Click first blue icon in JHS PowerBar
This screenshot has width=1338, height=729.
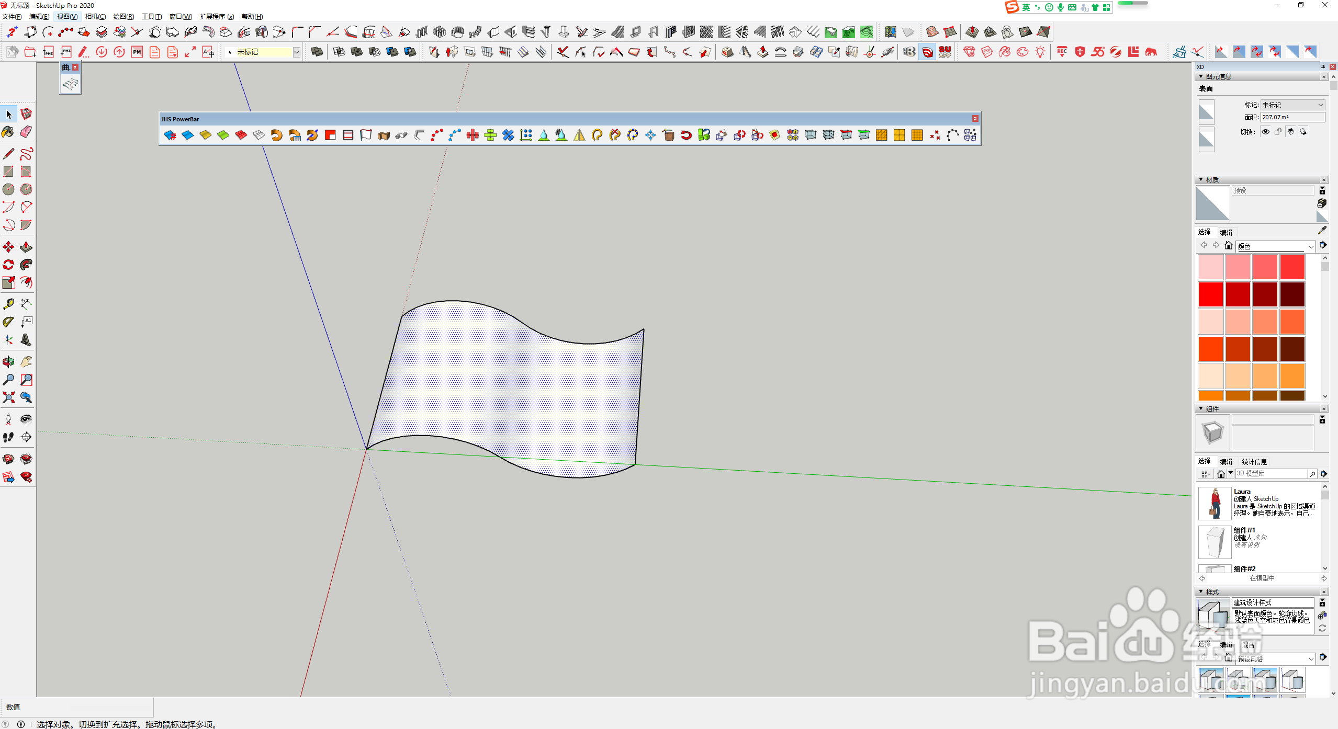click(170, 135)
